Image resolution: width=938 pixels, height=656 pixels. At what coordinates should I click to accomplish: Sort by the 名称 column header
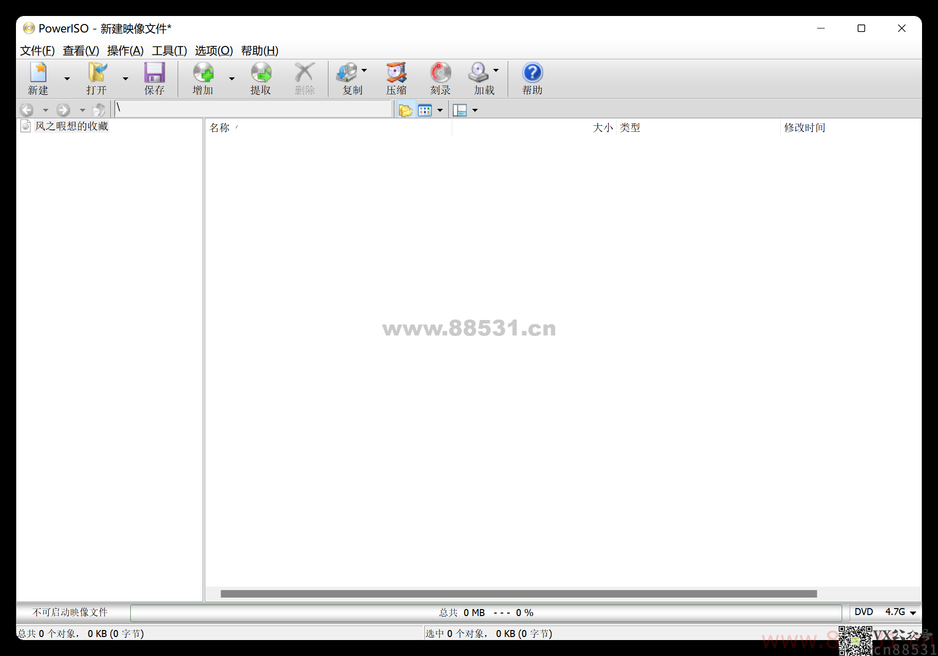coord(328,127)
